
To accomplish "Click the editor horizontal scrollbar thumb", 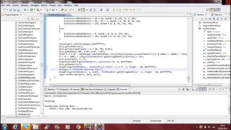I will (91, 85).
